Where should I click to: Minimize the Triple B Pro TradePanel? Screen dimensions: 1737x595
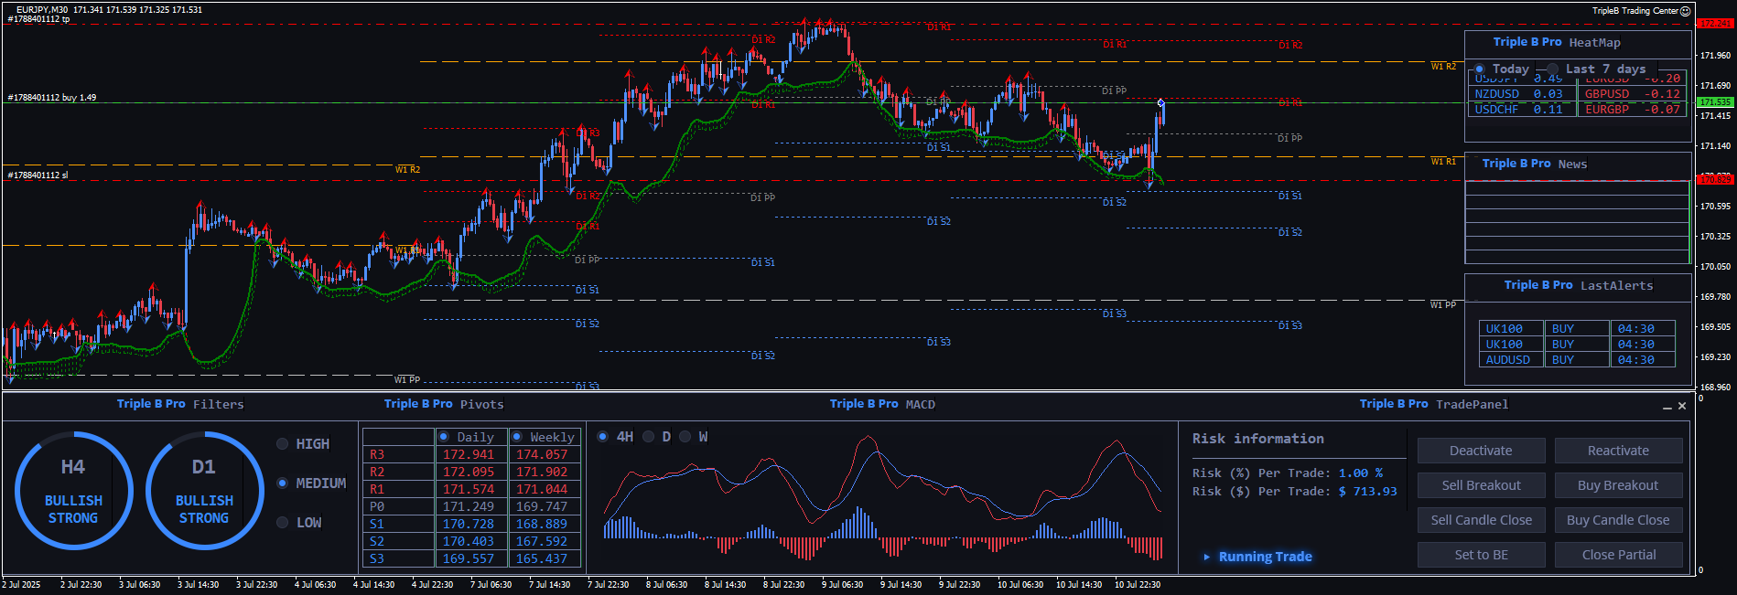tap(1667, 407)
